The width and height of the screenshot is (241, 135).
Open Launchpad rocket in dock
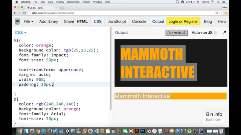(x=32, y=131)
